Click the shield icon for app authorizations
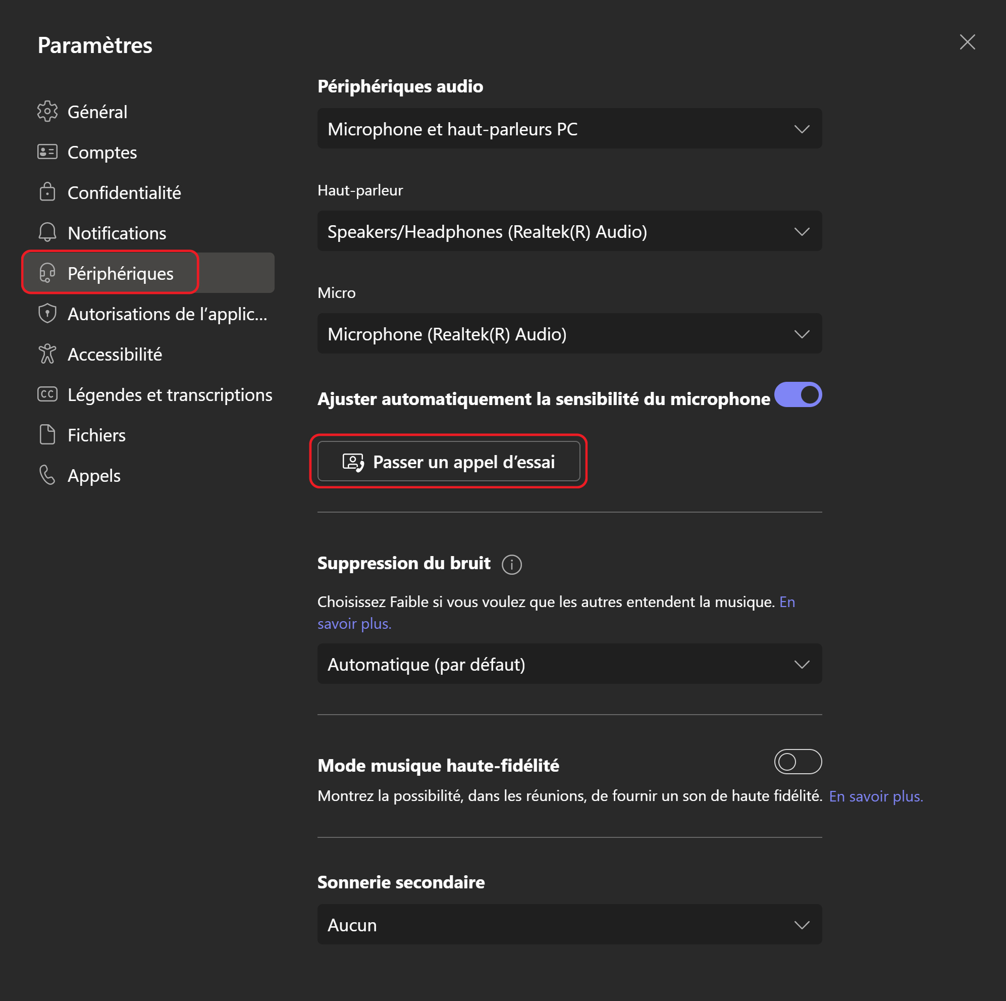The image size is (1006, 1001). click(47, 313)
